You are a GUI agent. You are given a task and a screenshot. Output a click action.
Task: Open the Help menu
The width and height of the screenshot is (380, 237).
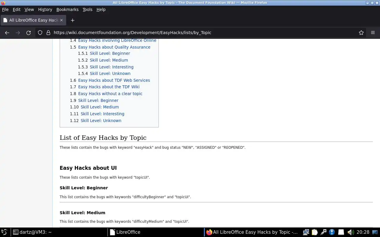101,9
